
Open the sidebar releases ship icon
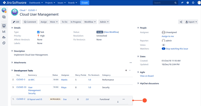coord(4,37)
